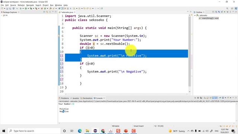Open File Explorer from the taskbar
Viewport: 238px width, 134px height.
point(87,131)
